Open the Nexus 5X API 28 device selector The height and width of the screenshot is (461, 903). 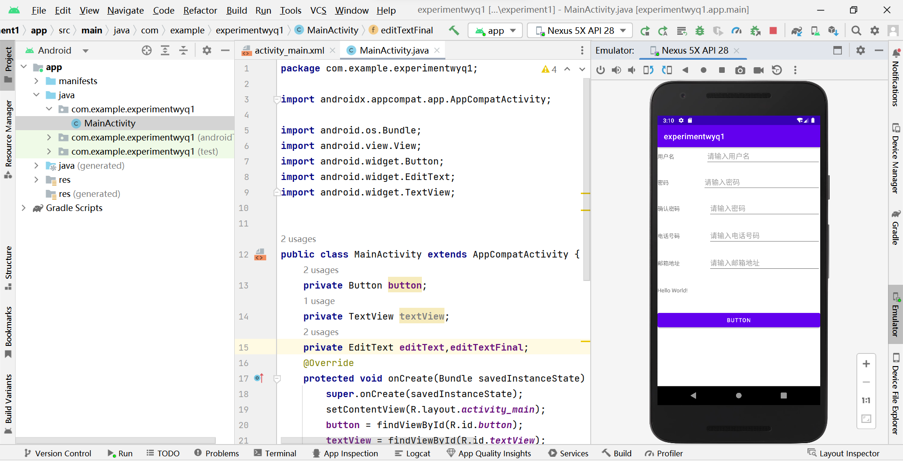pos(579,31)
